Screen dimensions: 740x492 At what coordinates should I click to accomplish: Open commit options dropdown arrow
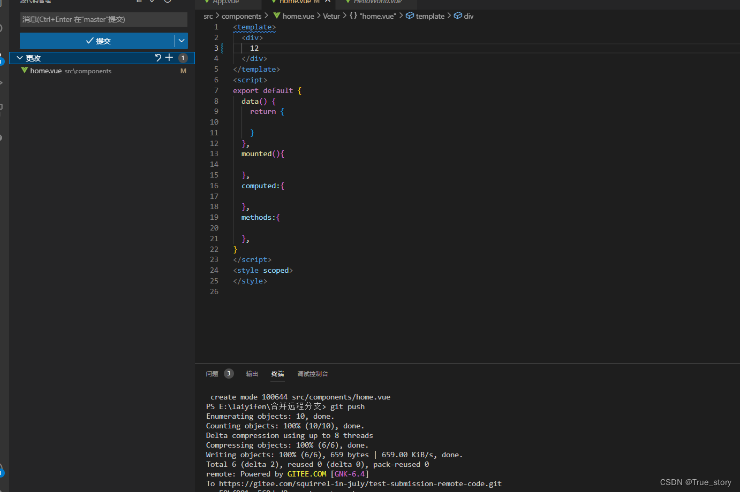182,41
